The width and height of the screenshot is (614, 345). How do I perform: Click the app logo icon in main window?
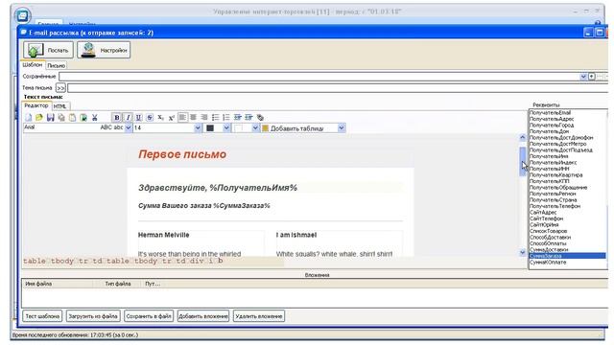pos(22,16)
